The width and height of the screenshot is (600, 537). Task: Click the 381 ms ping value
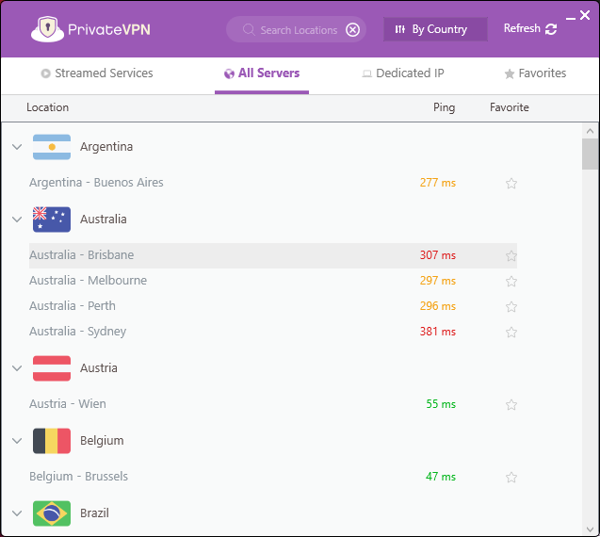tap(438, 332)
